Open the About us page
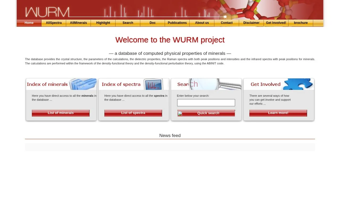Screen dimensions: 340x212 [202, 23]
